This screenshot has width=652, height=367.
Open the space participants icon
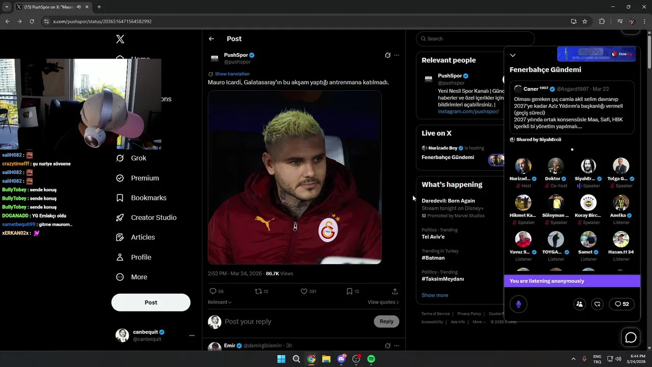(579, 304)
